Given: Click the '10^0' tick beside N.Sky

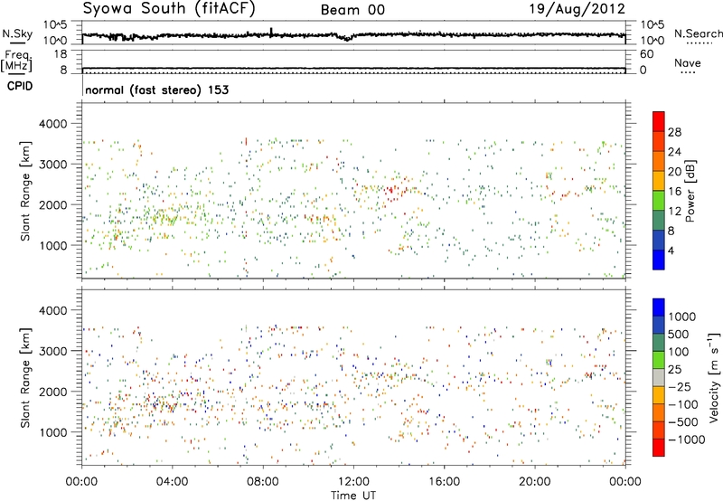Looking at the screenshot, I should [x=55, y=40].
